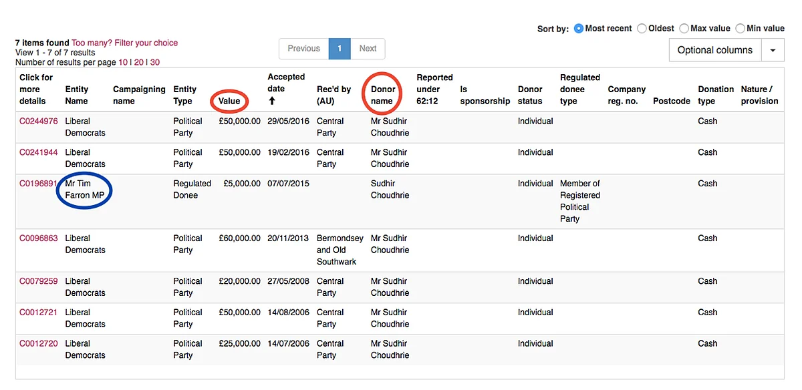This screenshot has height=390, width=802.
Task: Click the £25,000.00 value cell
Action: (x=239, y=344)
